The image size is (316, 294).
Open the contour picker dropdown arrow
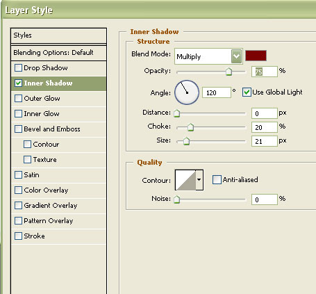[199, 180]
